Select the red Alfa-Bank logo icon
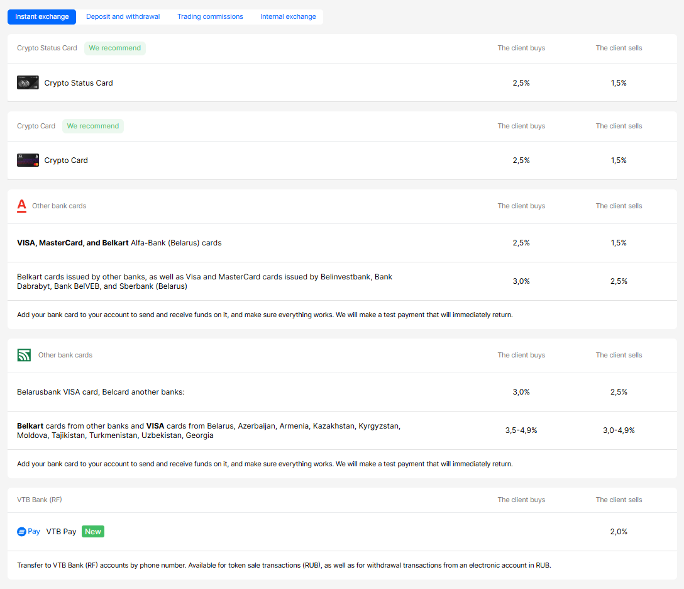Image resolution: width=684 pixels, height=589 pixels. pos(22,205)
